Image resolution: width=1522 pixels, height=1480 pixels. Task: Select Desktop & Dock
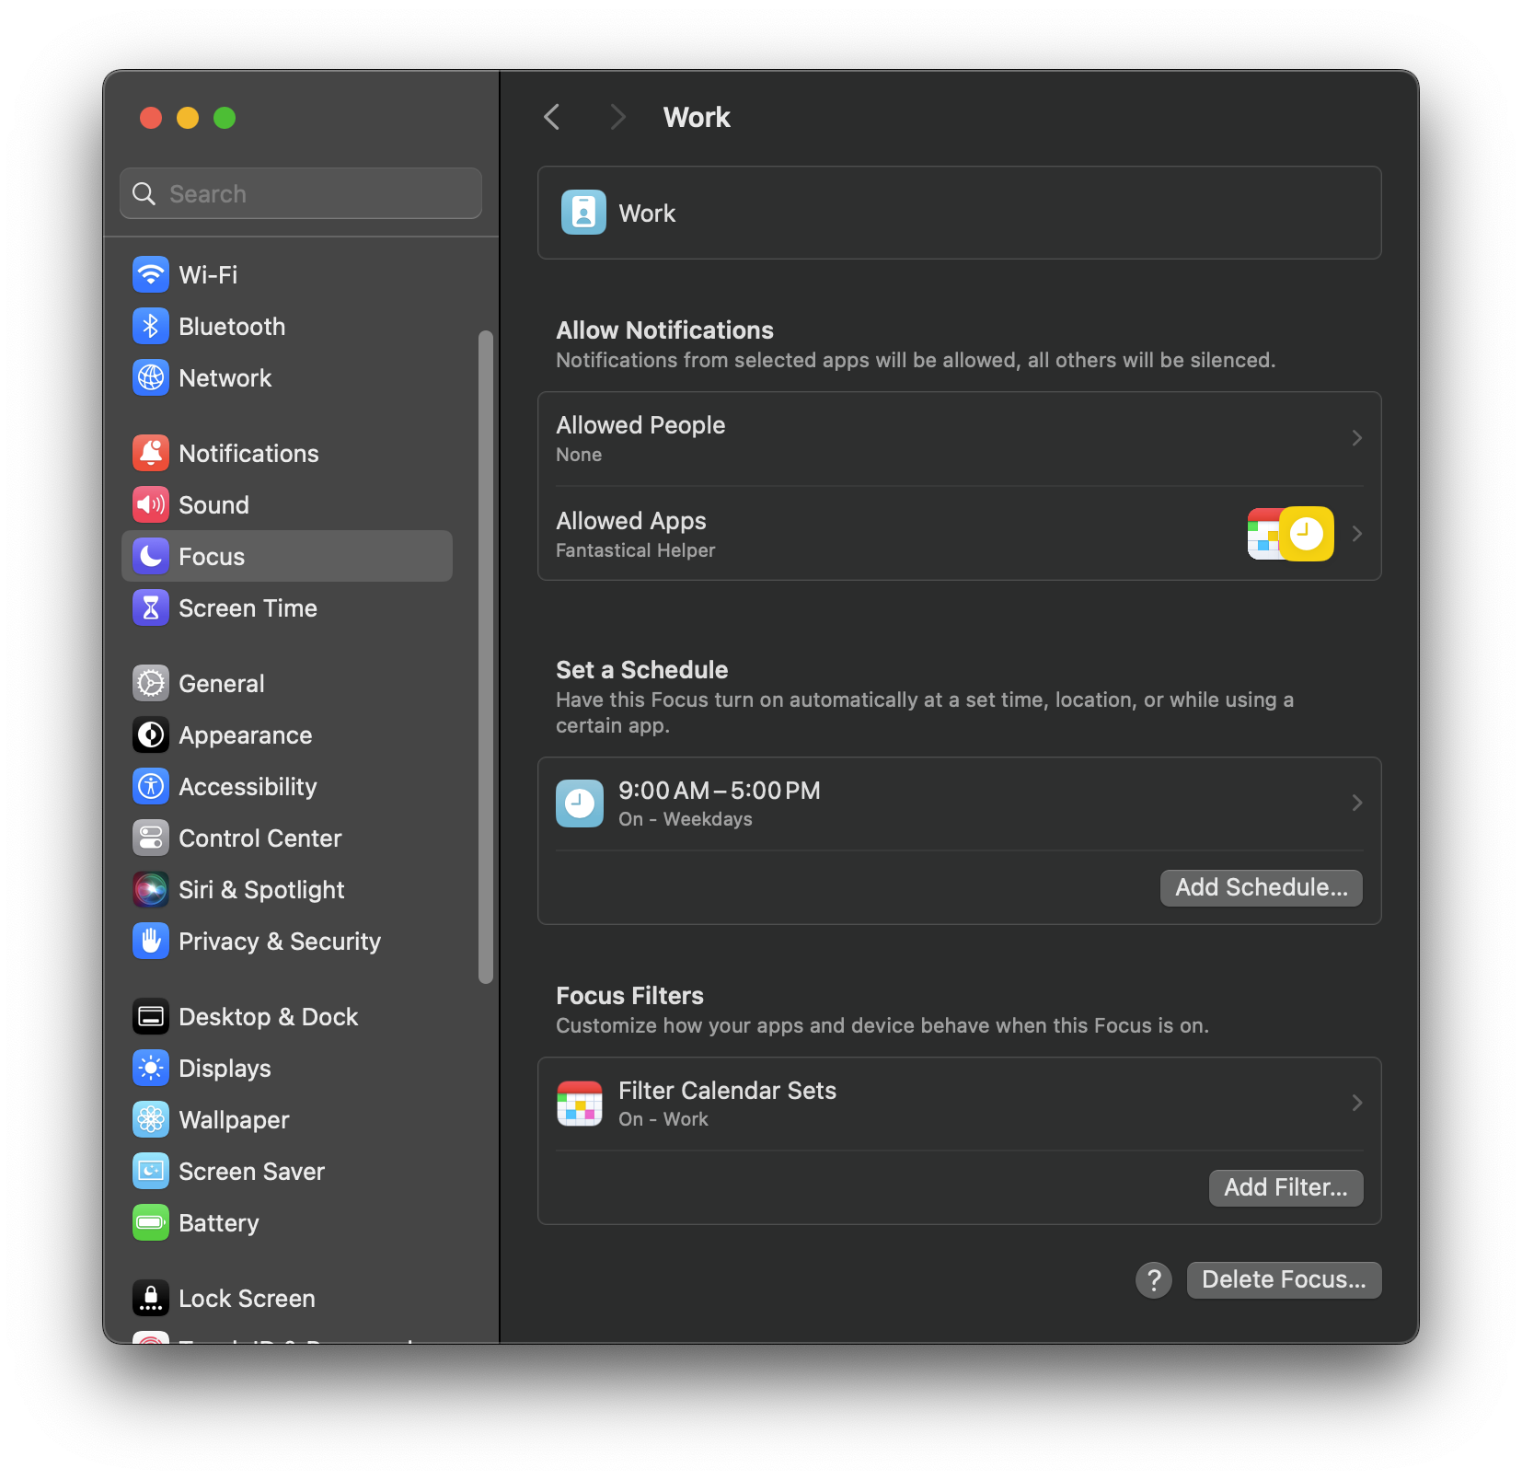(x=287, y=1016)
